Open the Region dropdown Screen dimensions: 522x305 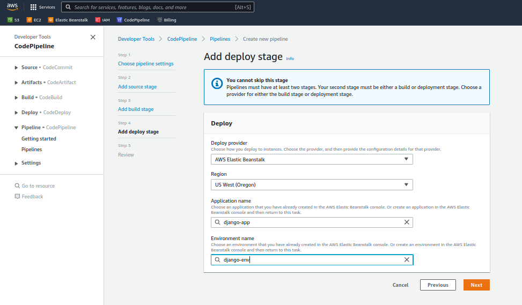coord(312,184)
